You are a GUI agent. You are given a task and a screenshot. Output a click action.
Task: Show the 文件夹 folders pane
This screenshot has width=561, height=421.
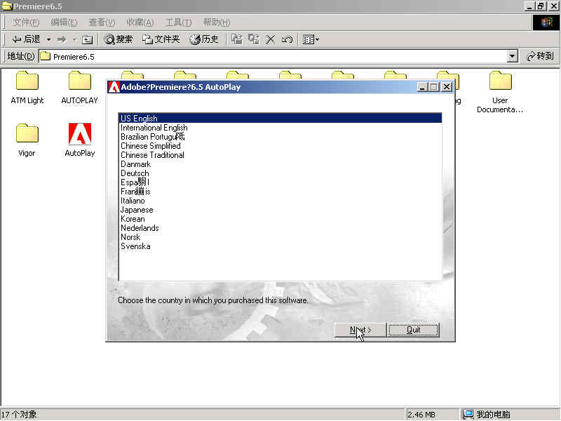(161, 39)
